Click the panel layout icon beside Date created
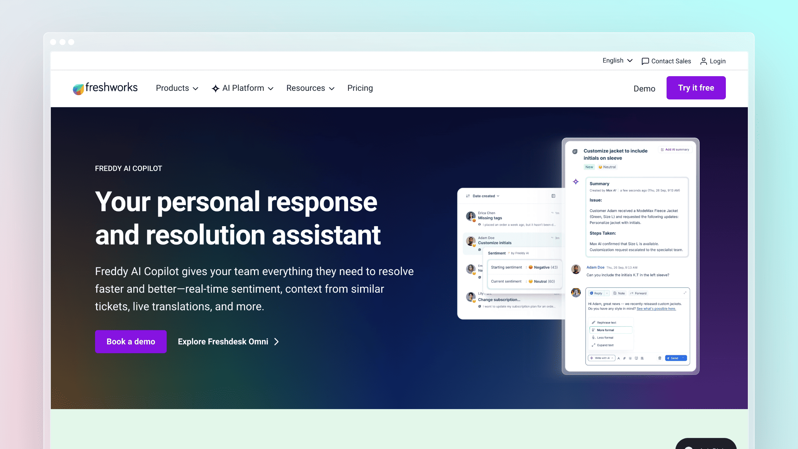This screenshot has height=449, width=798. [x=553, y=196]
